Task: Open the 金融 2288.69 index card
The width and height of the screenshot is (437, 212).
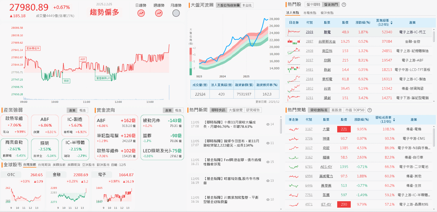Action: tap(68, 190)
